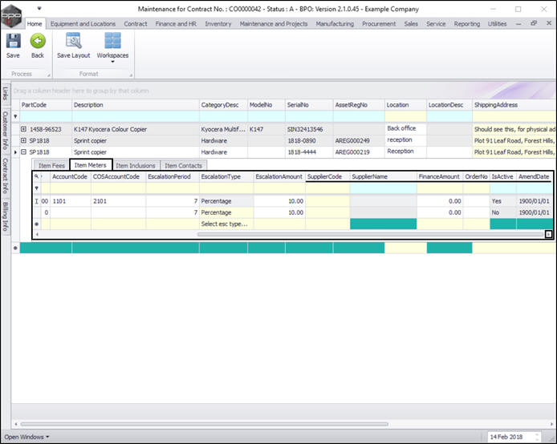Open the Finance and HR ribbon tab
557x444 pixels.
coord(174,24)
